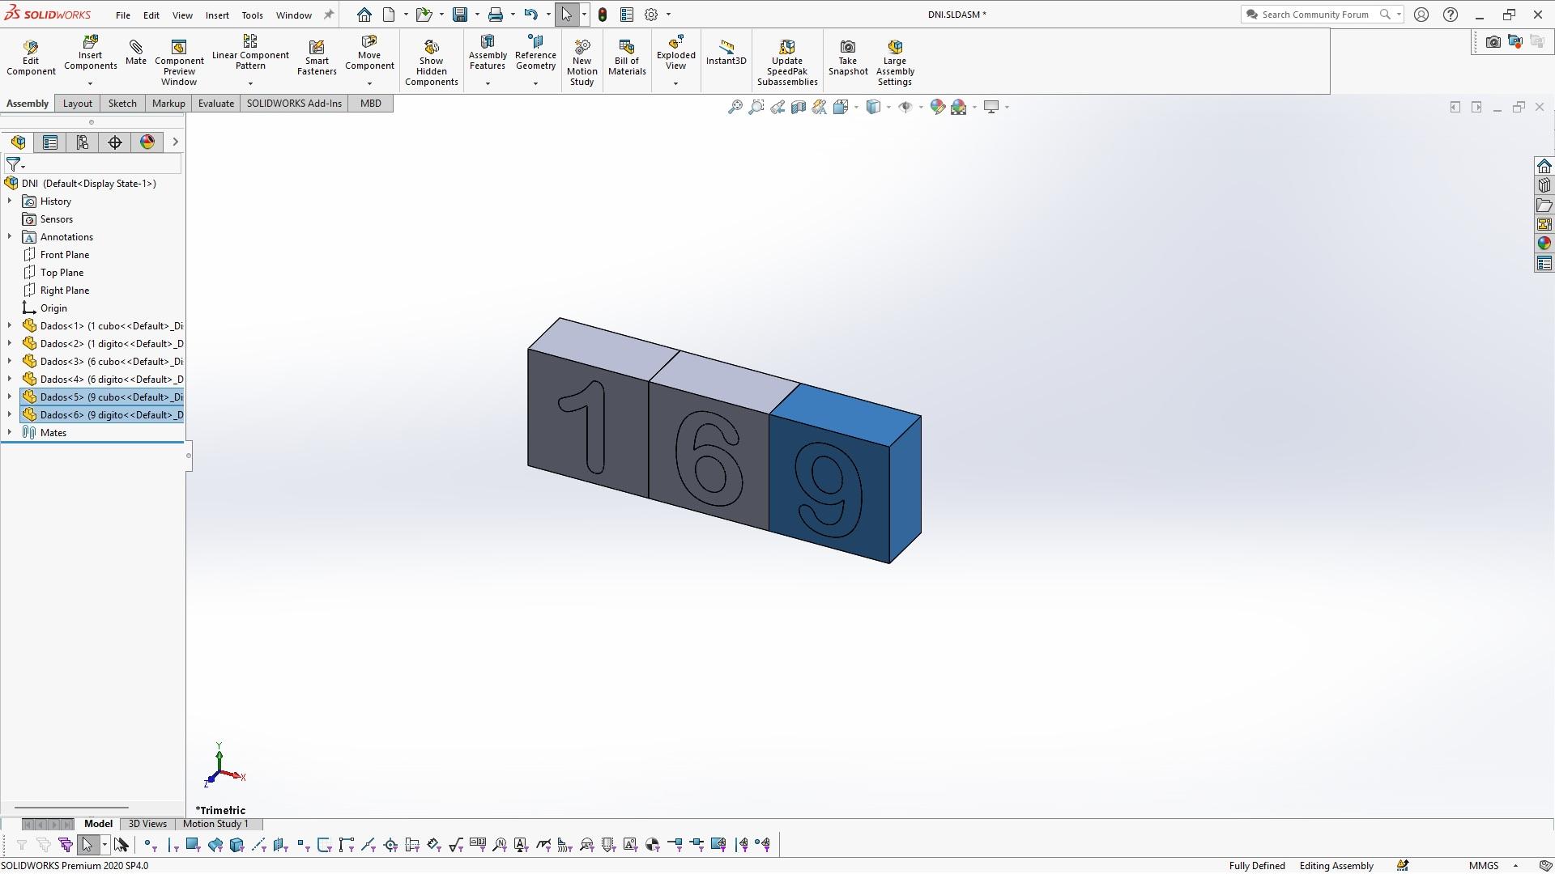Open the File menu

[x=123, y=15]
